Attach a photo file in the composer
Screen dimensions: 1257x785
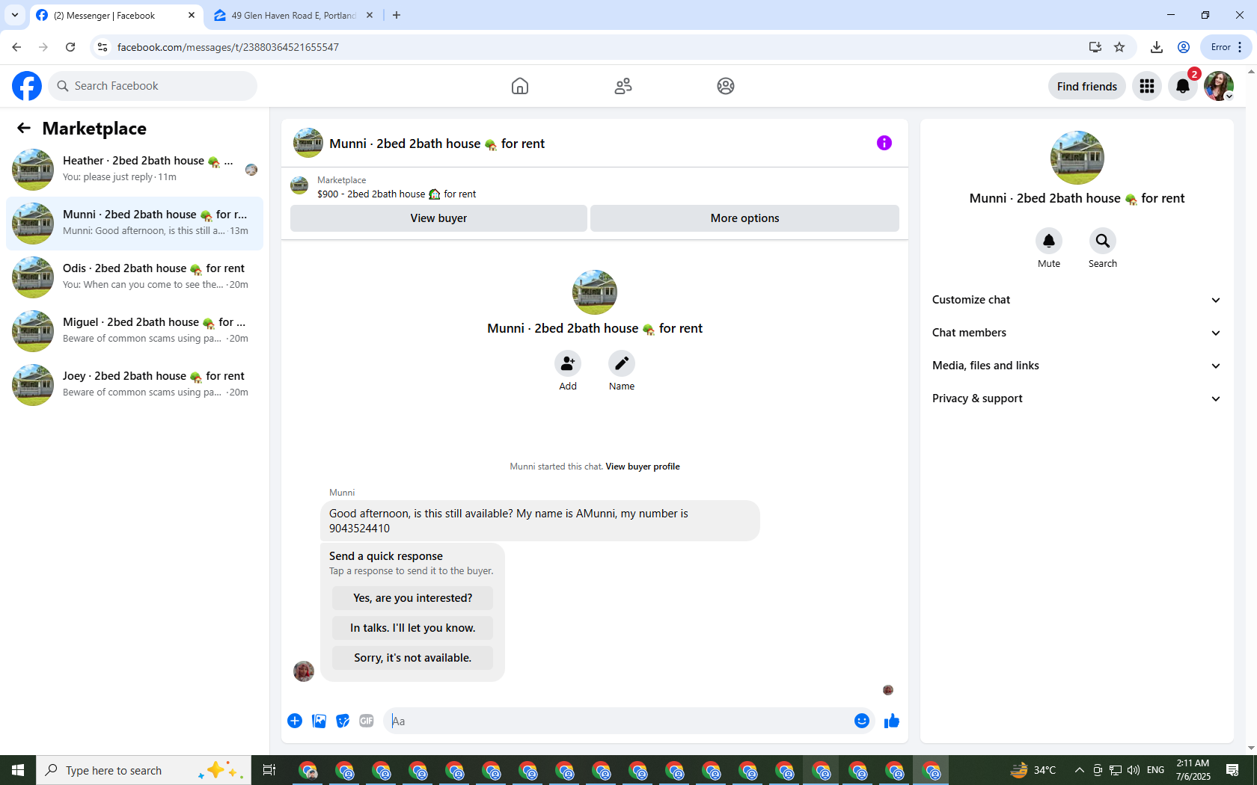tap(319, 721)
